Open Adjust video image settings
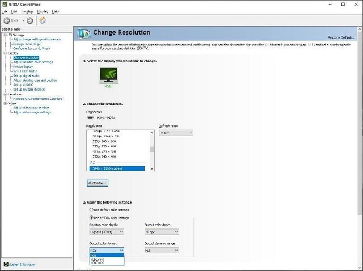The width and height of the screenshot is (363, 271). point(32,112)
